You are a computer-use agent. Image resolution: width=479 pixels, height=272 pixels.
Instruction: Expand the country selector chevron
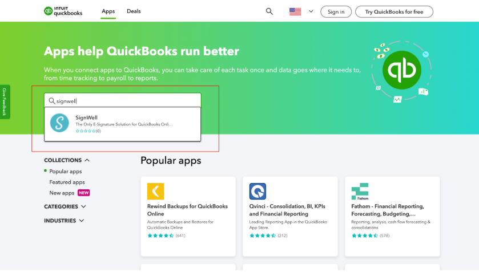pyautogui.click(x=311, y=11)
